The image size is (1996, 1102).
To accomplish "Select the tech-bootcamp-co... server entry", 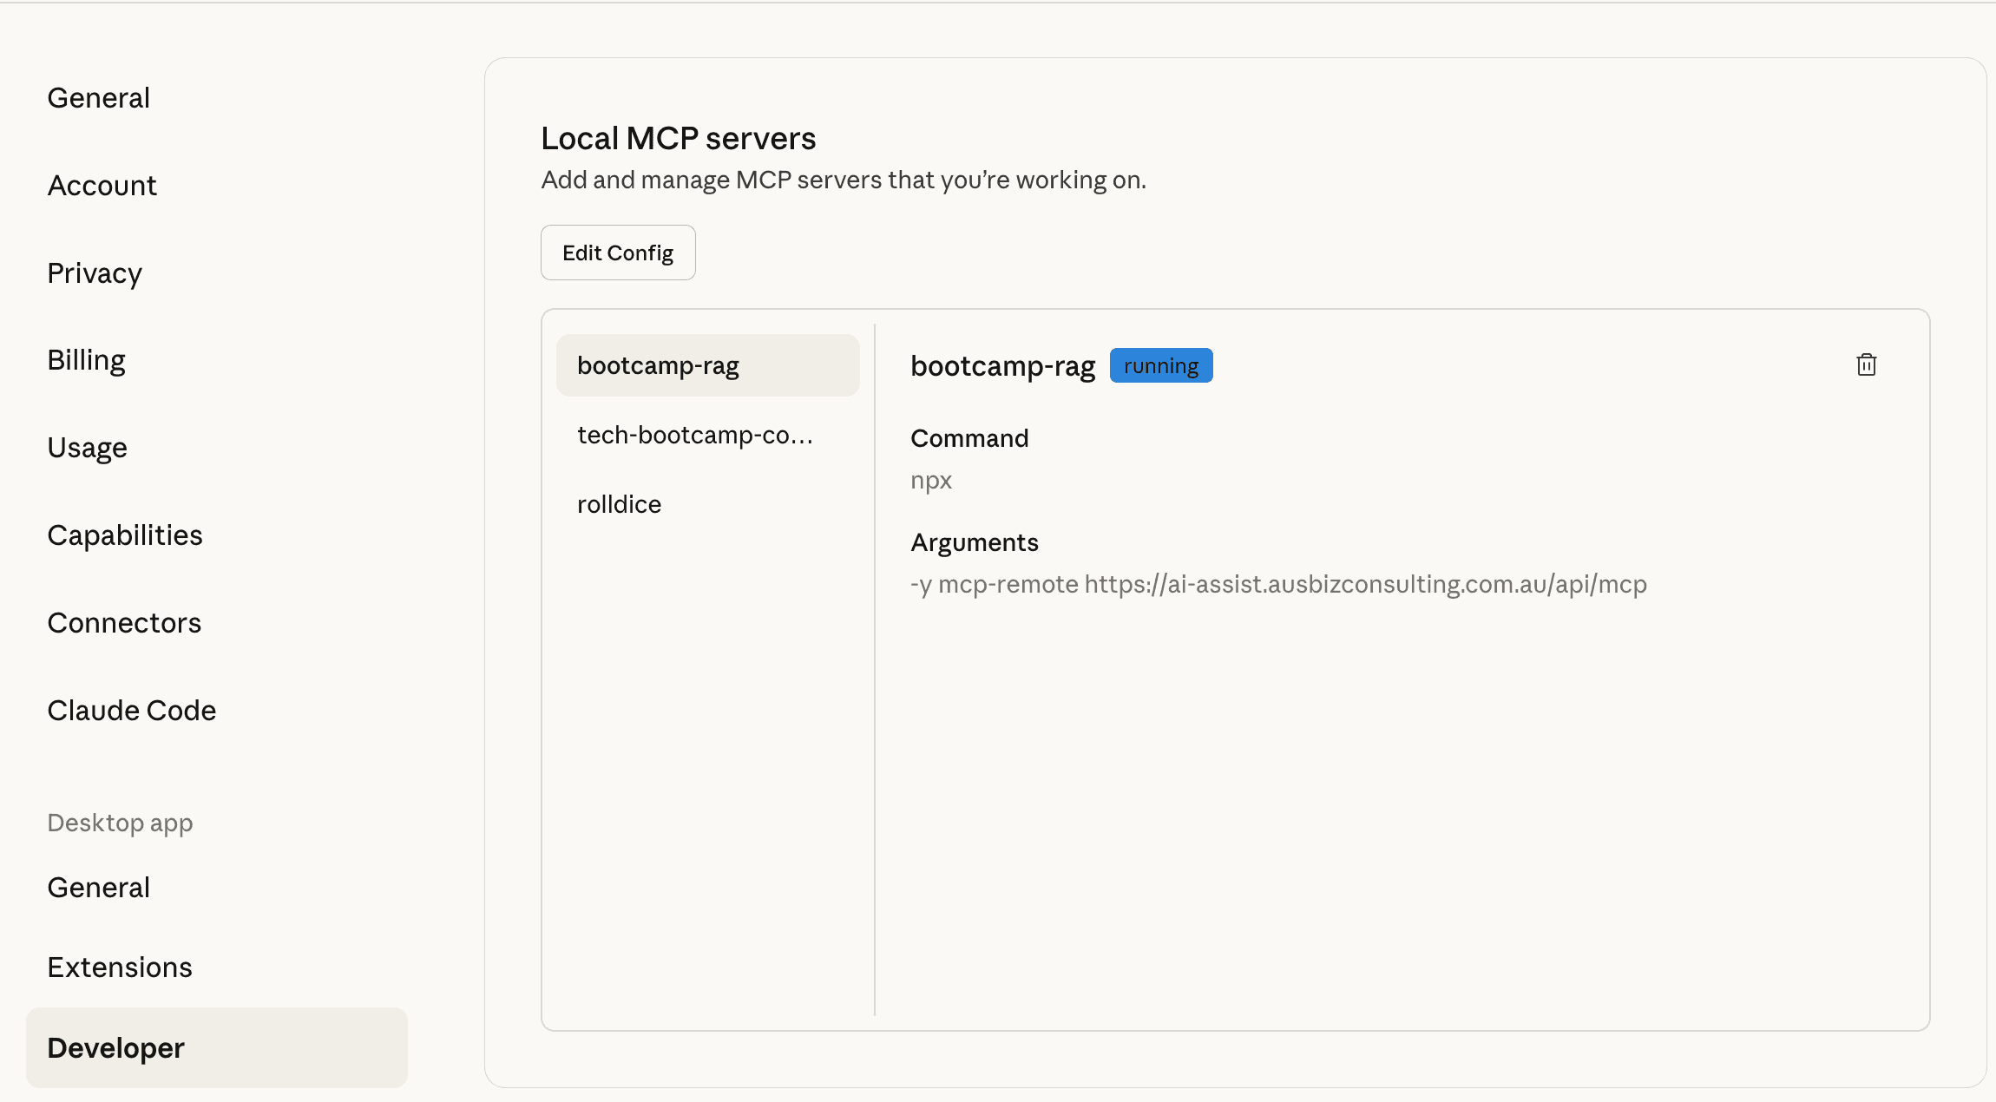I will (x=695, y=435).
